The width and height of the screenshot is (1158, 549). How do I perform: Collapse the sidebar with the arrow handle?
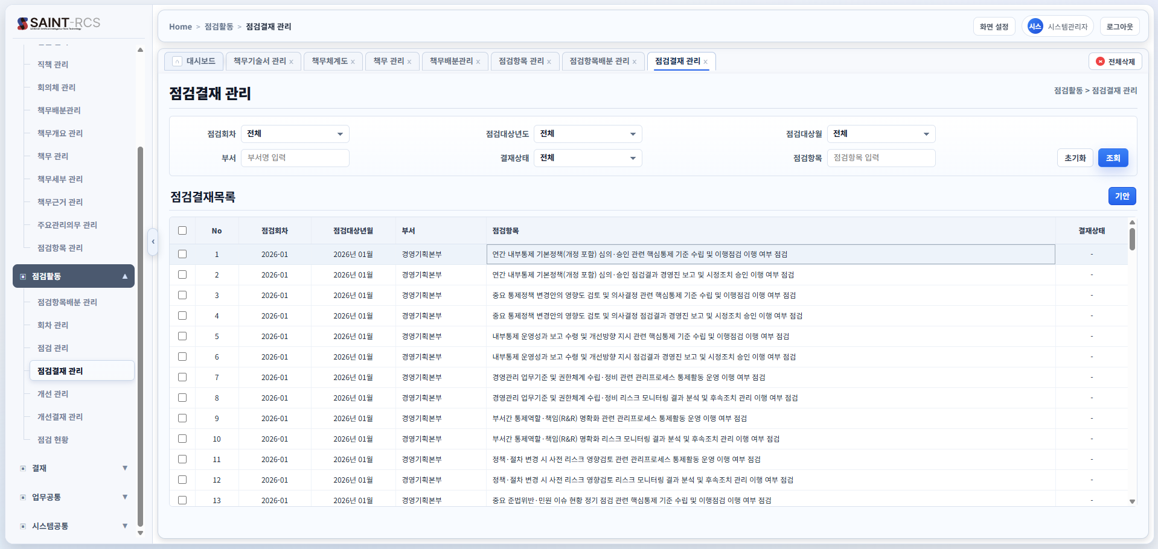tap(153, 241)
